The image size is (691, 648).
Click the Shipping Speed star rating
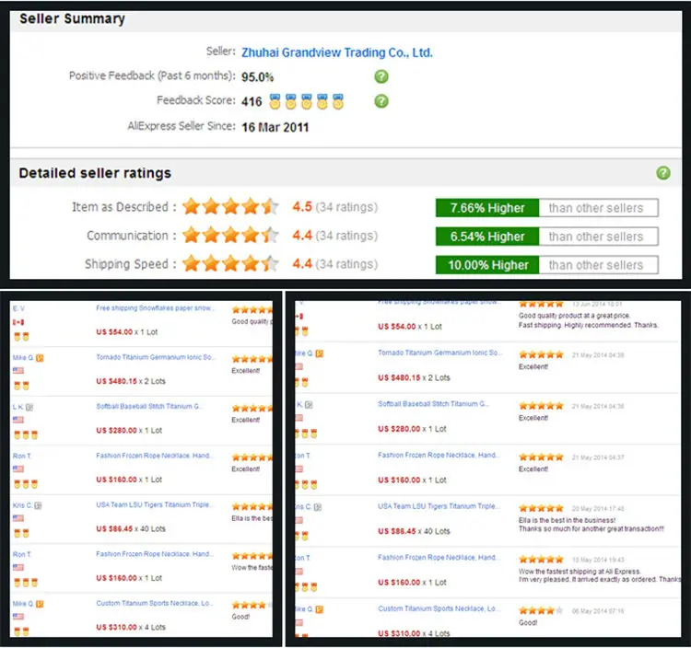(230, 263)
